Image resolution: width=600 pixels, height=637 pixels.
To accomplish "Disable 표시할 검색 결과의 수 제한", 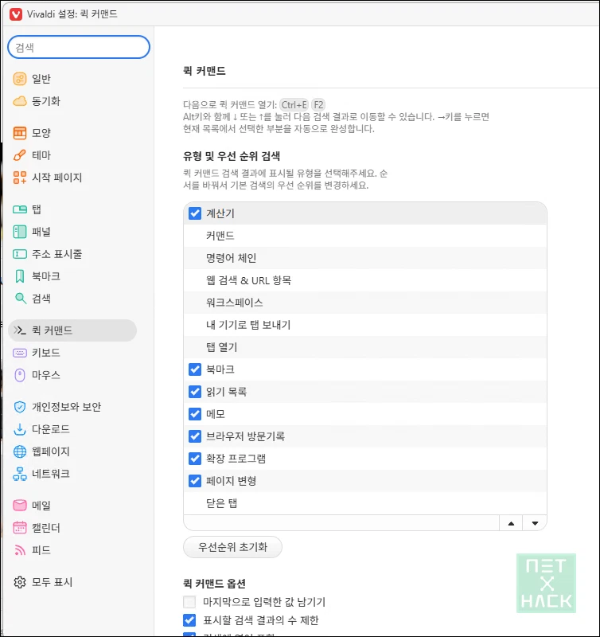I will (189, 620).
